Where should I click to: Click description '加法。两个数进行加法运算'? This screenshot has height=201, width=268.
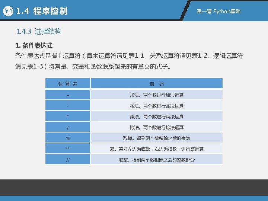pos(157,95)
